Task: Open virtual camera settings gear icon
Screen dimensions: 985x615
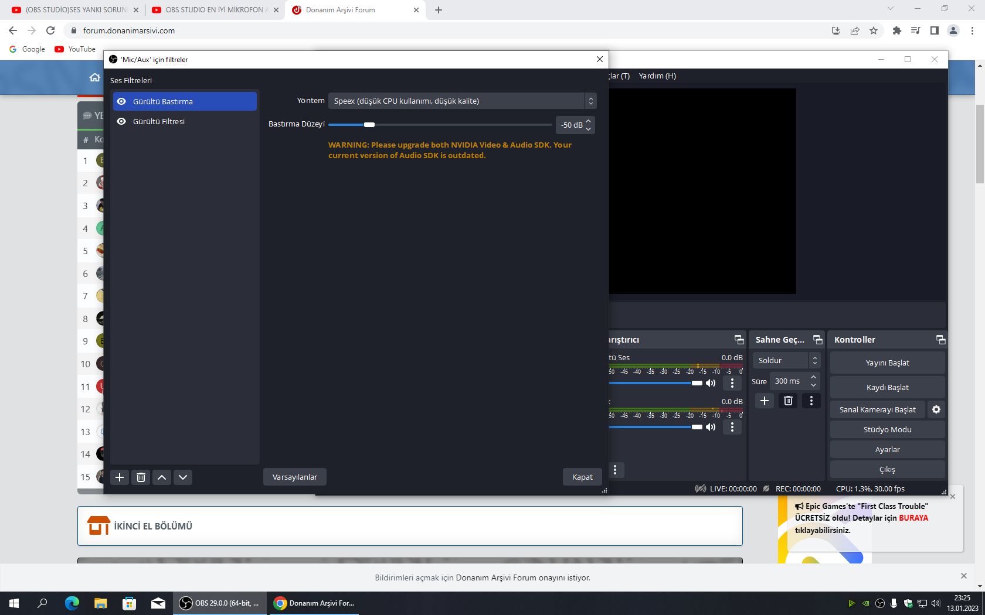Action: (936, 409)
